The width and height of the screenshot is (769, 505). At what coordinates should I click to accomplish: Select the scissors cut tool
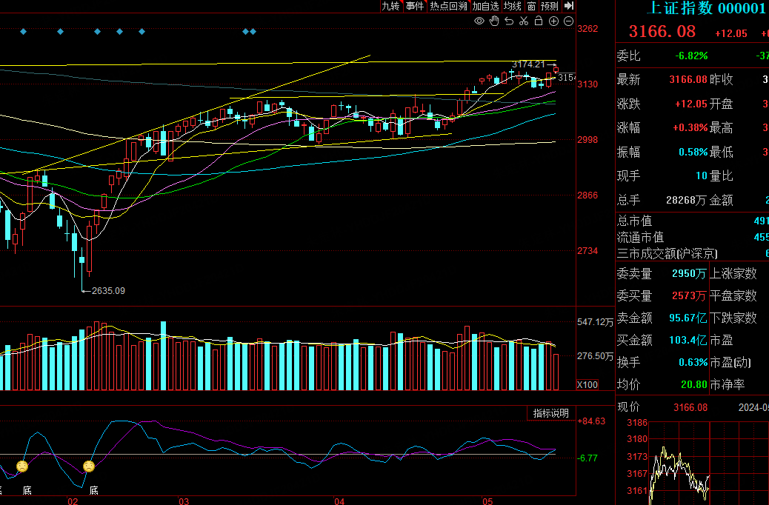(524, 21)
